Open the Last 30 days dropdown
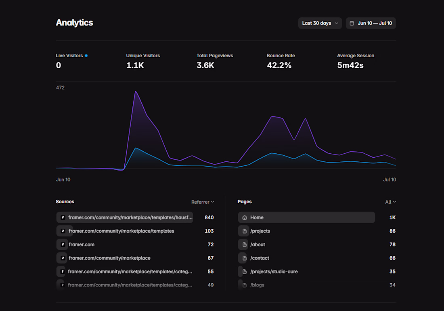Image resolution: width=444 pixels, height=311 pixels. pyautogui.click(x=320, y=23)
